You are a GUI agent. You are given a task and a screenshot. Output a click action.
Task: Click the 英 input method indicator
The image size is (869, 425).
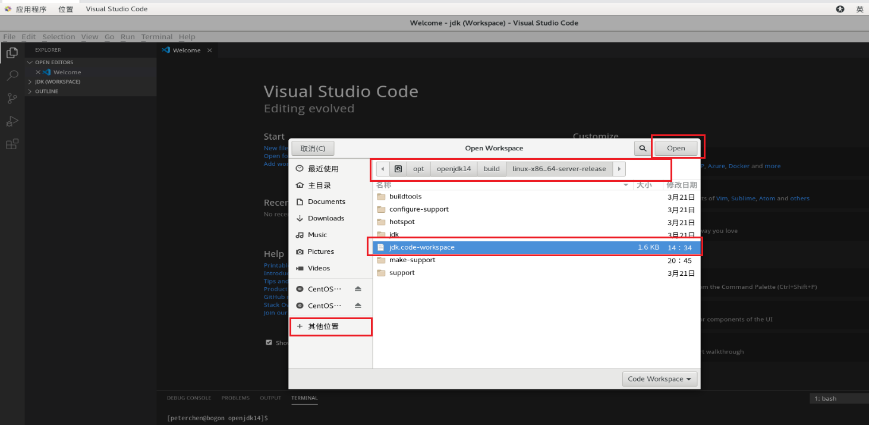859,9
